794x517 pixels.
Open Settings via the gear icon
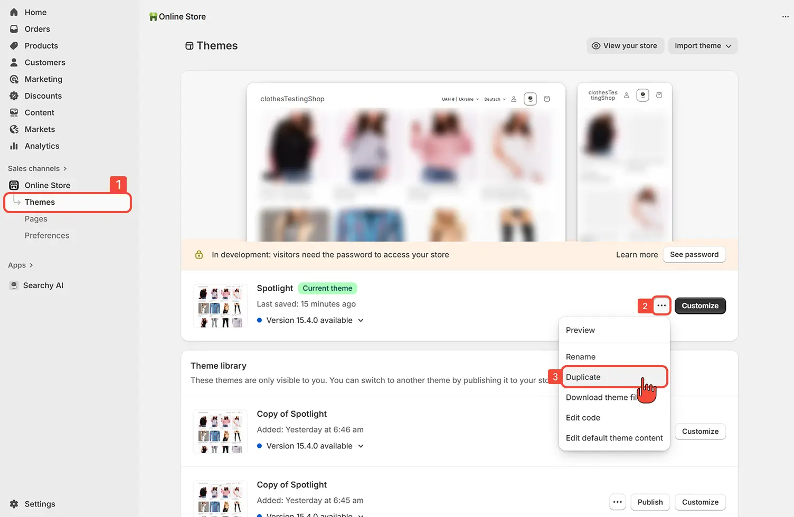pyautogui.click(x=14, y=504)
